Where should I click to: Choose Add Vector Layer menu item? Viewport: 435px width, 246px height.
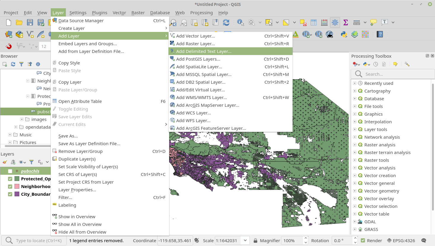231,36
